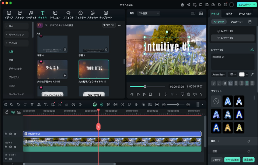The image size is (258, 165).
Task: Take a snapshot with the camera icon
Action: [188, 94]
